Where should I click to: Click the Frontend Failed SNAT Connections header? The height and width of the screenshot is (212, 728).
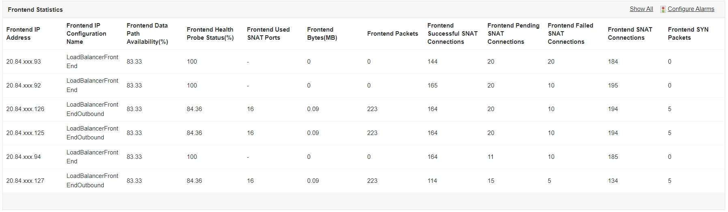pos(570,34)
